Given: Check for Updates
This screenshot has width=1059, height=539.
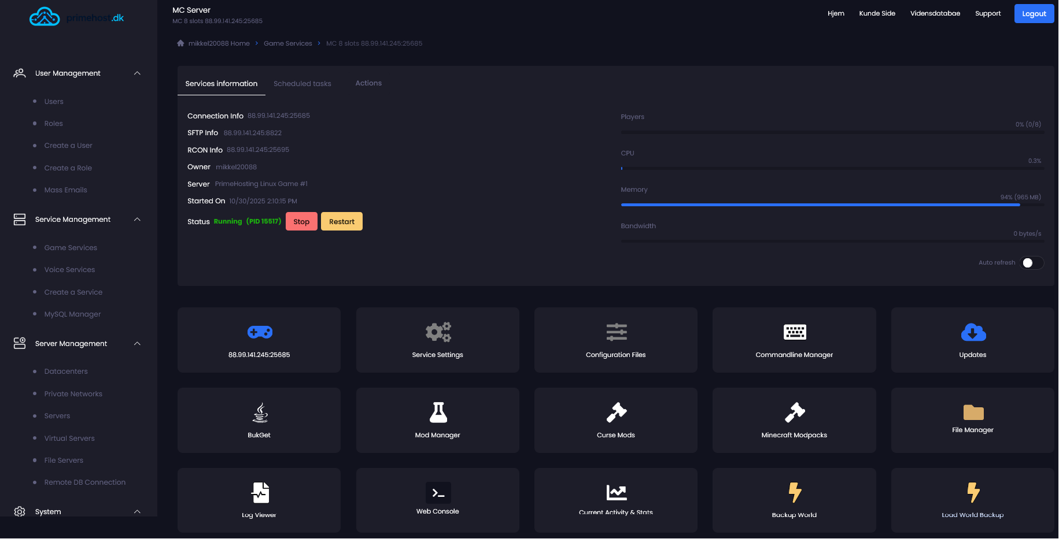Looking at the screenshot, I should pyautogui.click(x=972, y=340).
